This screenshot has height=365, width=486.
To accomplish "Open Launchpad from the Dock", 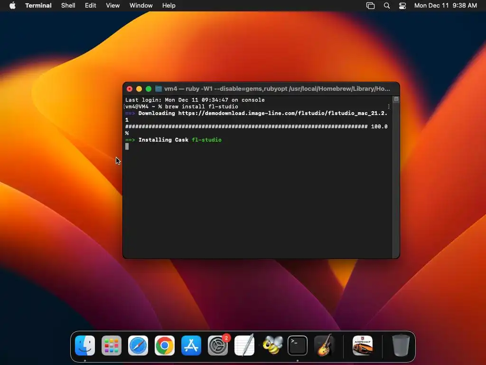I will click(112, 345).
